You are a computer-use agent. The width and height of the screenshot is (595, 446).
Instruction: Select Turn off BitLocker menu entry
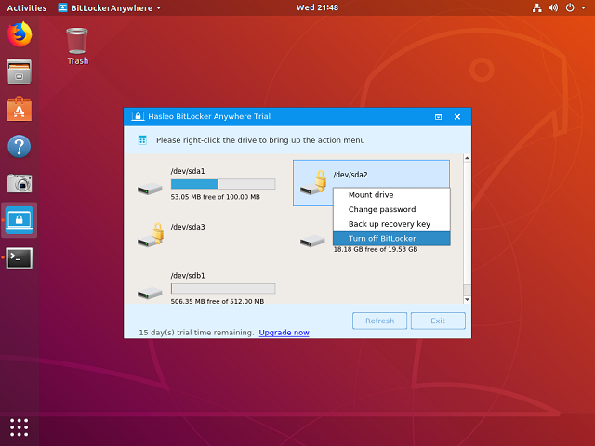point(391,239)
